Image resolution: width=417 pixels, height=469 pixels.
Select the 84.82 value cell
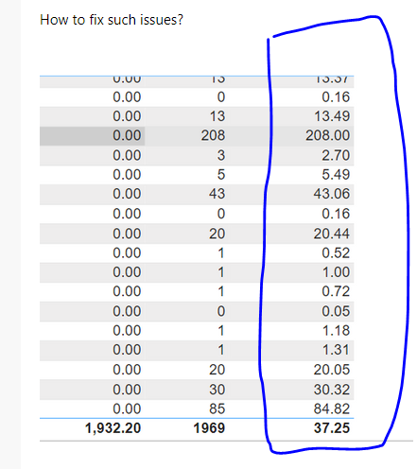tap(332, 409)
